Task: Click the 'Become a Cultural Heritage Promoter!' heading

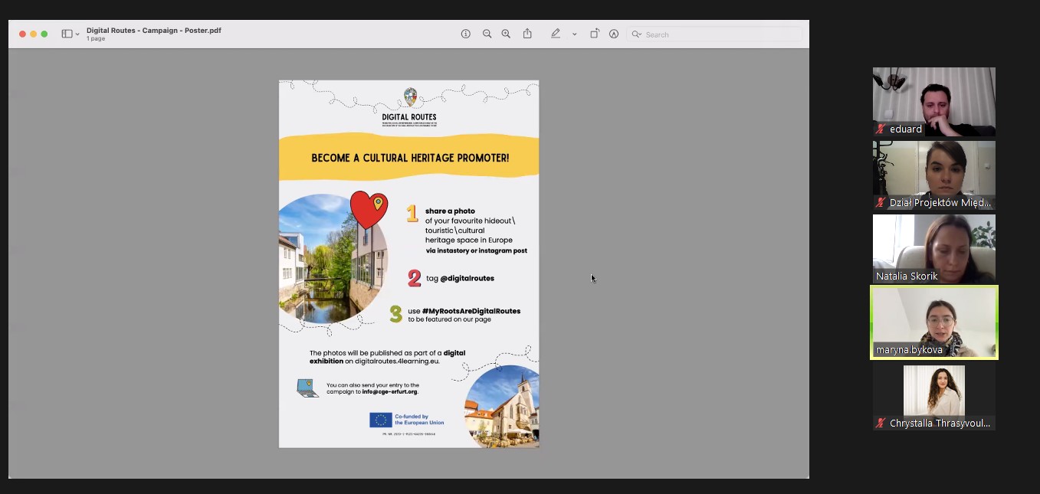Action: [410, 159]
